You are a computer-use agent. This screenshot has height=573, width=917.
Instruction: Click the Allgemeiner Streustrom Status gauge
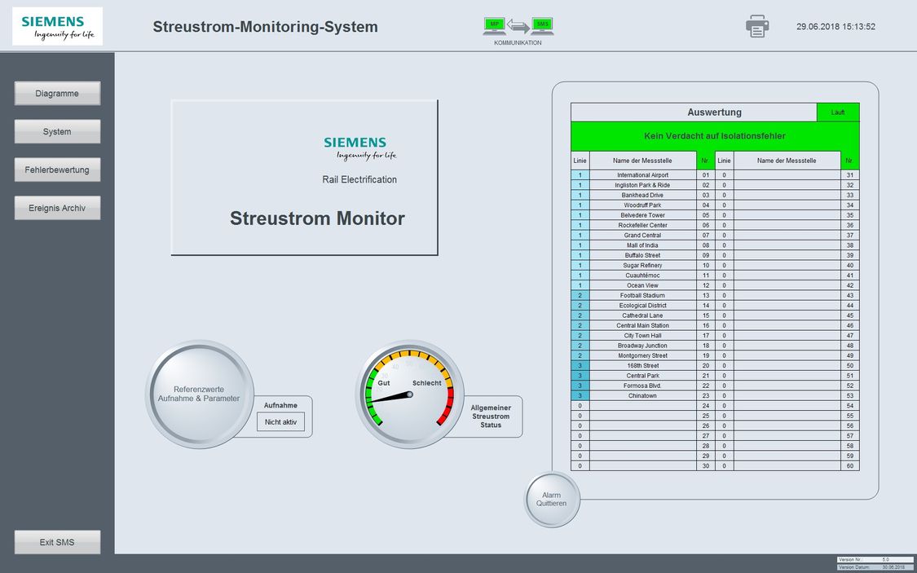point(409,394)
